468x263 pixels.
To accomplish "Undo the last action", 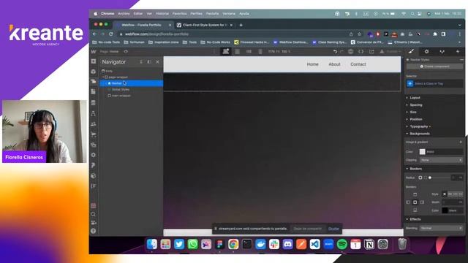I will click(x=335, y=52).
